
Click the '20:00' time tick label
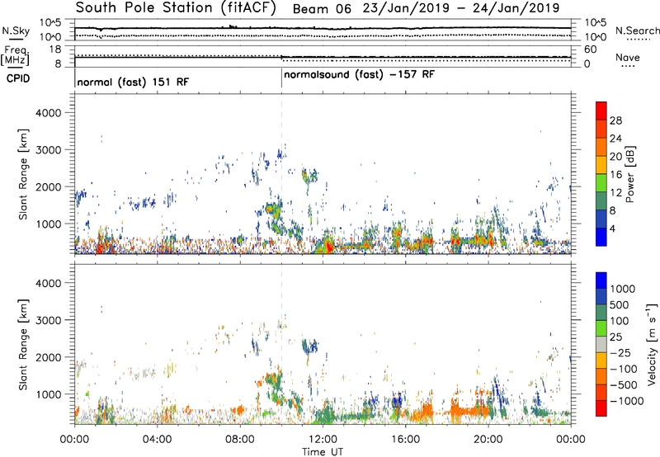point(488,440)
